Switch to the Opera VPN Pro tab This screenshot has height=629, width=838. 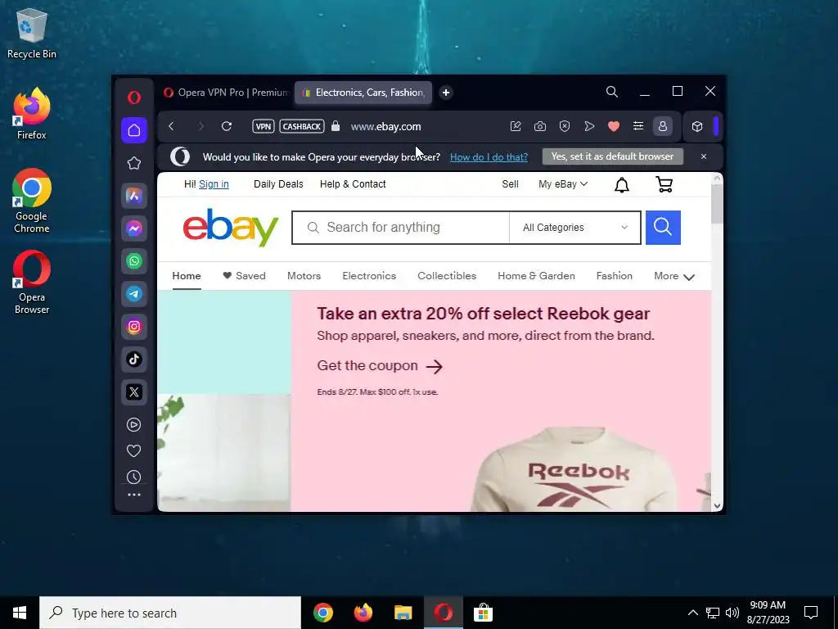tap(226, 93)
